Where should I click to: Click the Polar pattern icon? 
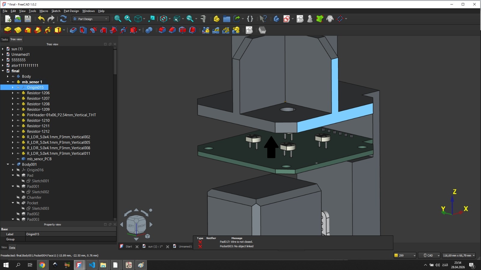(226, 30)
